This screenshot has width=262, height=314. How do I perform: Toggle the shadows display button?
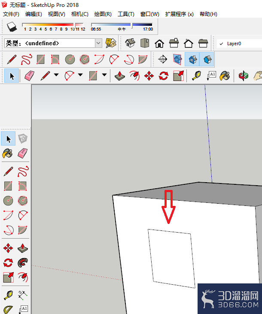[12, 27]
